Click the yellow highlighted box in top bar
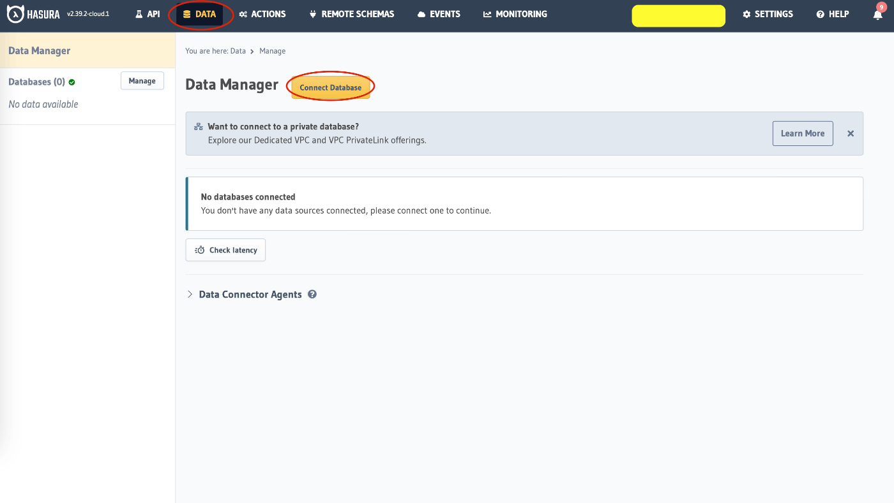Screen dimensions: 894x503 [x=678, y=16]
